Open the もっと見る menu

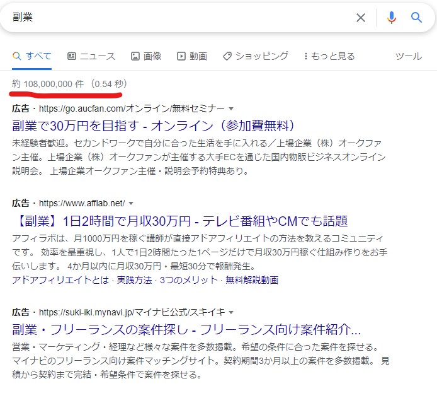coord(329,56)
